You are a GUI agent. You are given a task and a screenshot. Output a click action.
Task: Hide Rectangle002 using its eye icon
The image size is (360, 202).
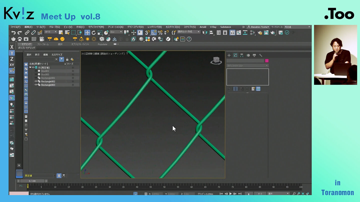click(x=36, y=81)
